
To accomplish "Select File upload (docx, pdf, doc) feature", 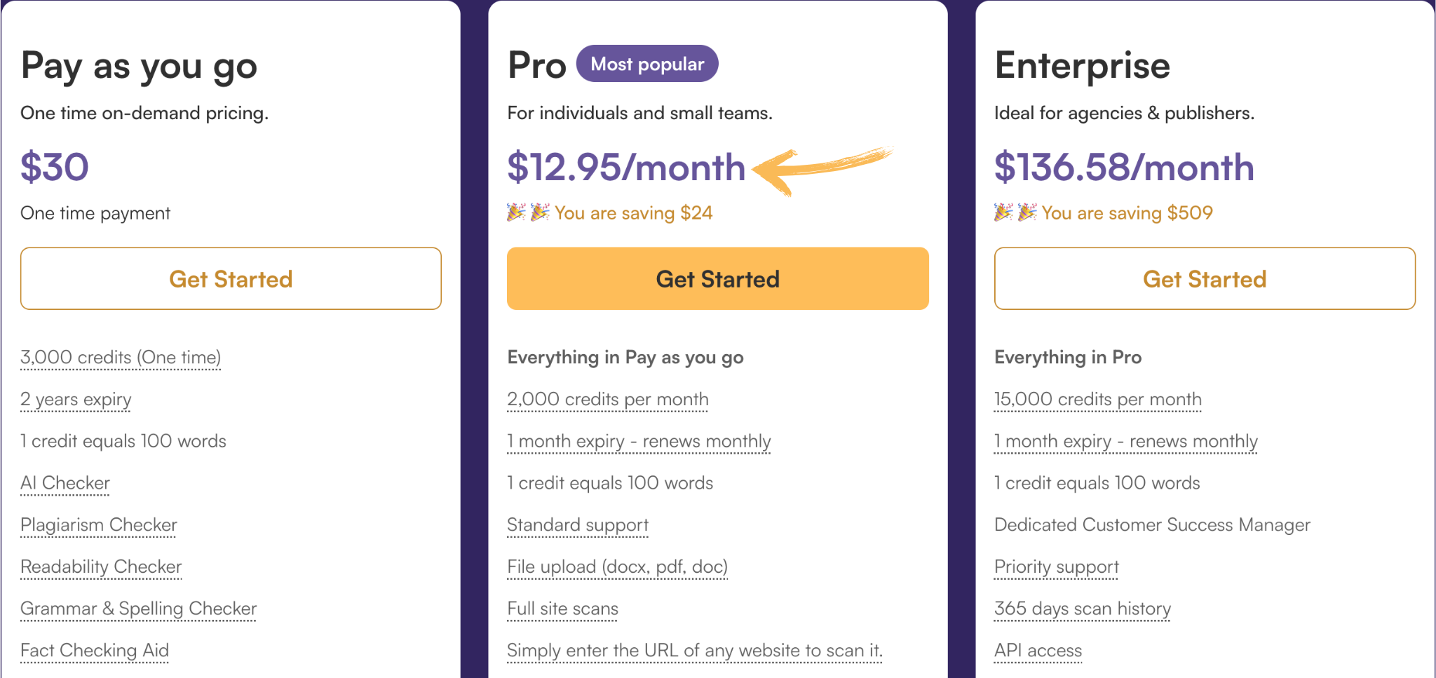I will click(618, 567).
